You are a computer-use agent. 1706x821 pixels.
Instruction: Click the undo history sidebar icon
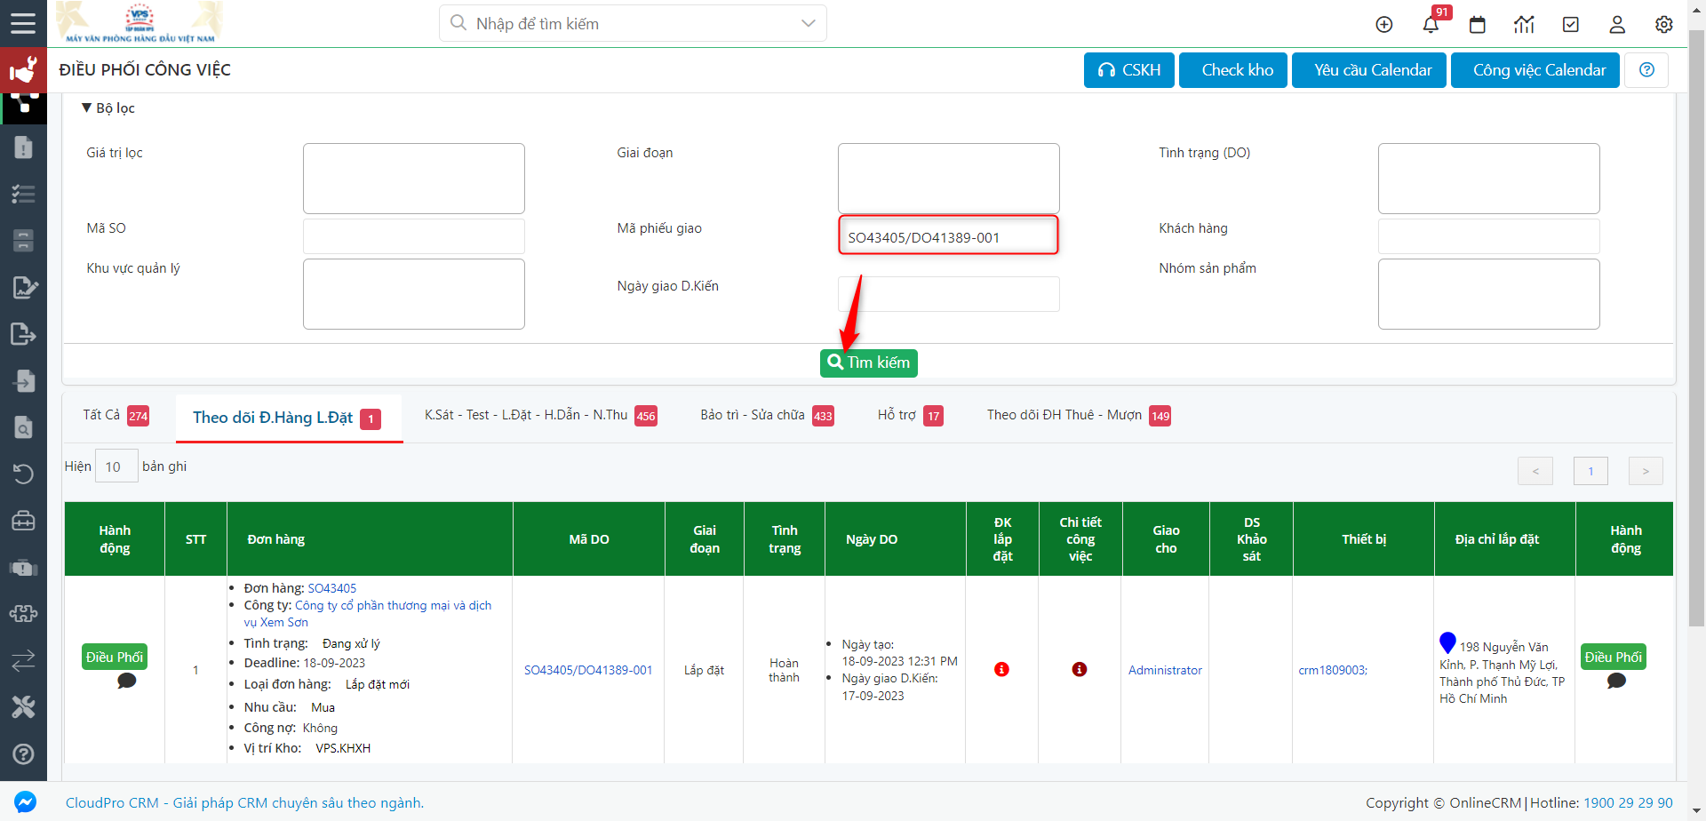[23, 474]
